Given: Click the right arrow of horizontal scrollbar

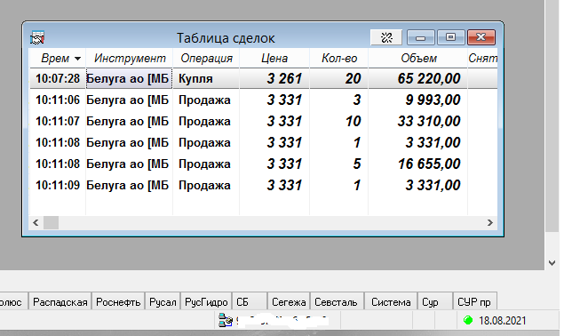Looking at the screenshot, I should click(x=490, y=222).
